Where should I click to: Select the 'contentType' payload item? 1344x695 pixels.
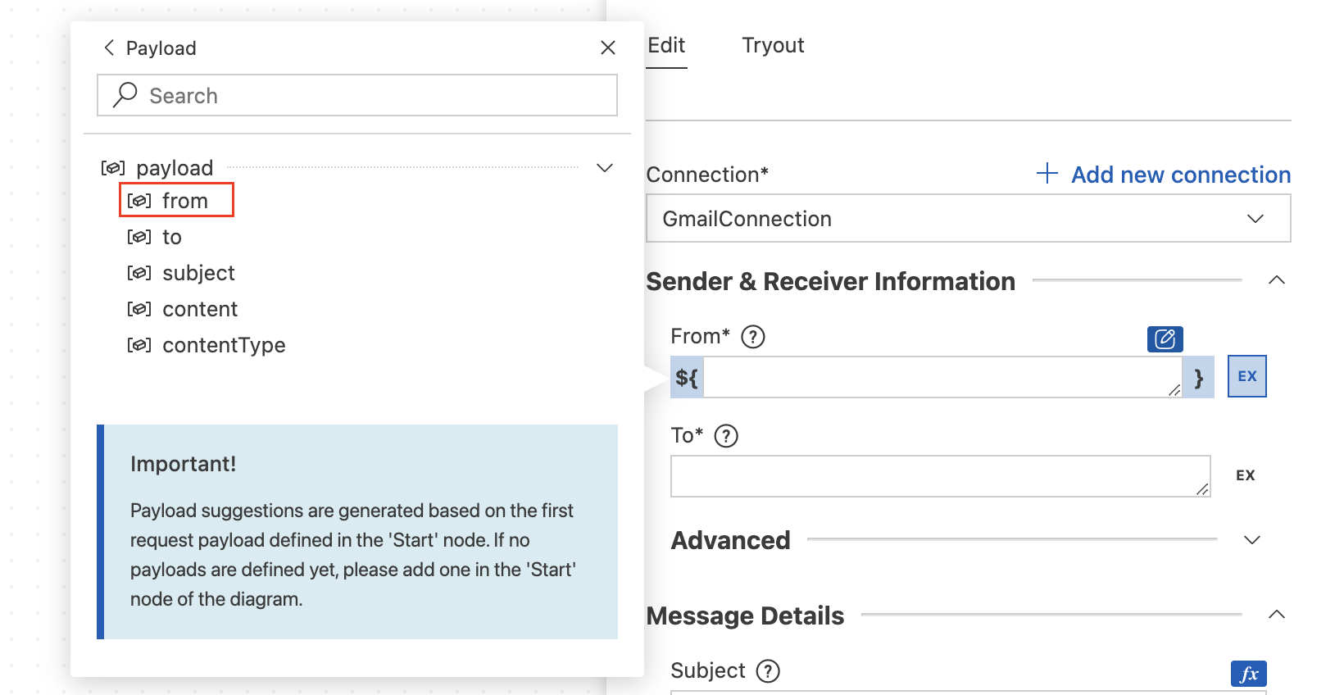pos(207,345)
